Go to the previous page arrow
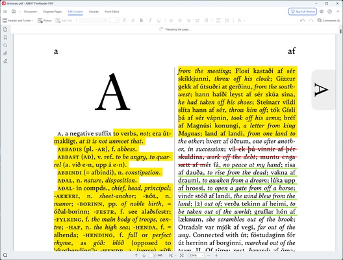This screenshot has width=343, height=260. [x=136, y=255]
